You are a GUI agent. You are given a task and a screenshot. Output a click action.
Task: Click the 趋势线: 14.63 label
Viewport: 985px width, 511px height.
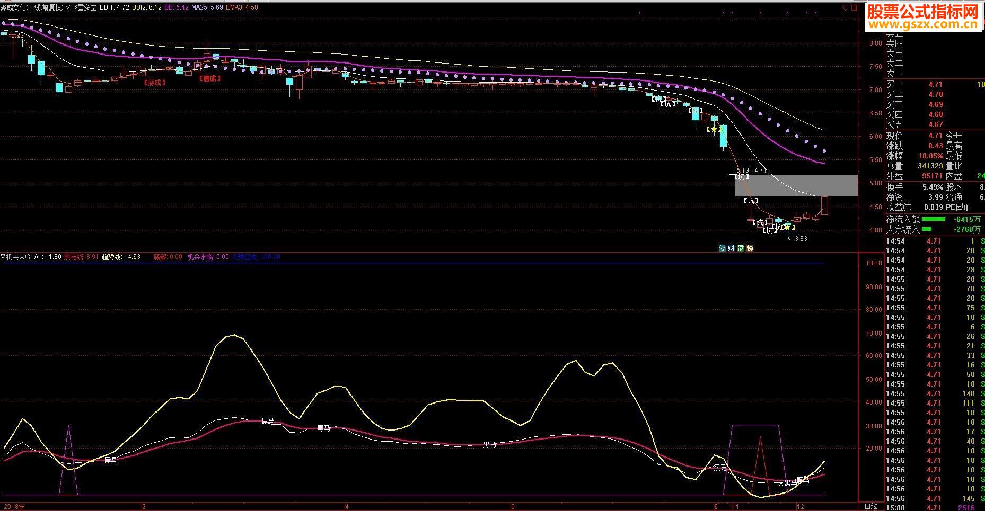click(x=121, y=257)
